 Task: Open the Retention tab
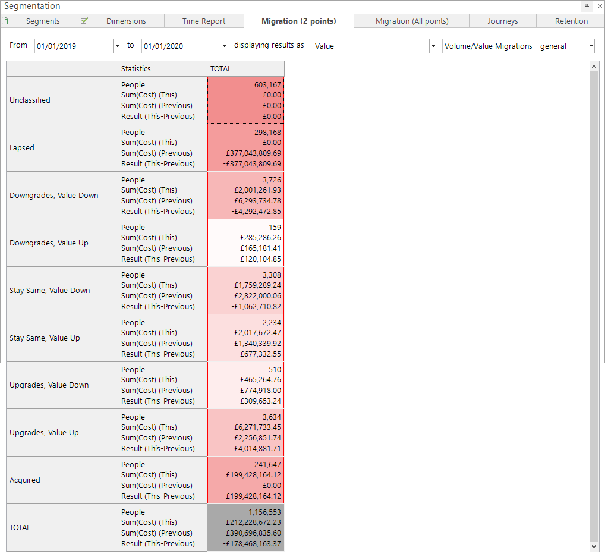[x=571, y=21]
